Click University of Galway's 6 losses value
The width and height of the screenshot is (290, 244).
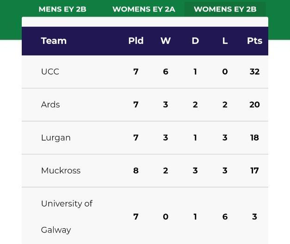tap(225, 216)
